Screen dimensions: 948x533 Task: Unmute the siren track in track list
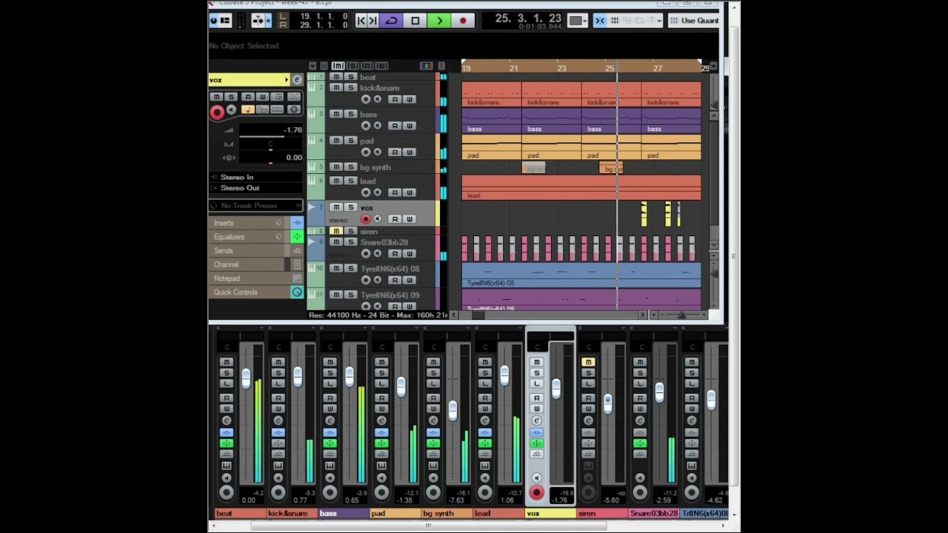(x=336, y=231)
